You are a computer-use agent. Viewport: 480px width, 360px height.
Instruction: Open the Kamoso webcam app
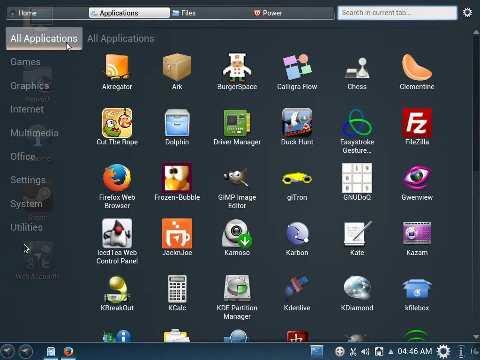237,238
